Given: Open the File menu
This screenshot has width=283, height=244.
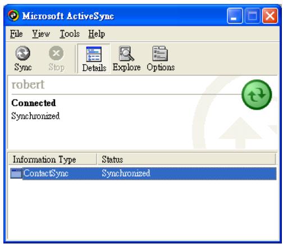Looking at the screenshot, I should pyautogui.click(x=16, y=34).
